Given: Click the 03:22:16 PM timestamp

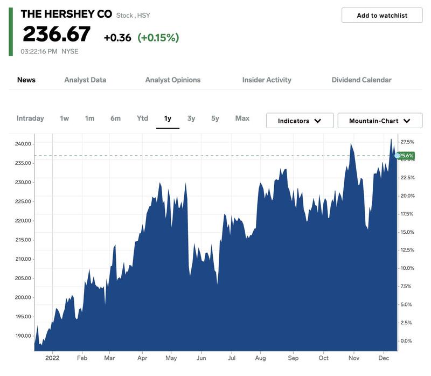Looking at the screenshot, I should pyautogui.click(x=39, y=51).
